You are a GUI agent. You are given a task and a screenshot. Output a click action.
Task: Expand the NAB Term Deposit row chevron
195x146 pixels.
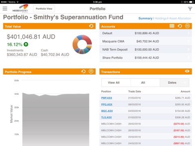tap(188, 49)
